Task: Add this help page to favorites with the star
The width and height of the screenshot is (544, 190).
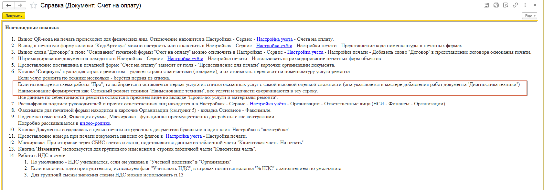Action: 33,5
